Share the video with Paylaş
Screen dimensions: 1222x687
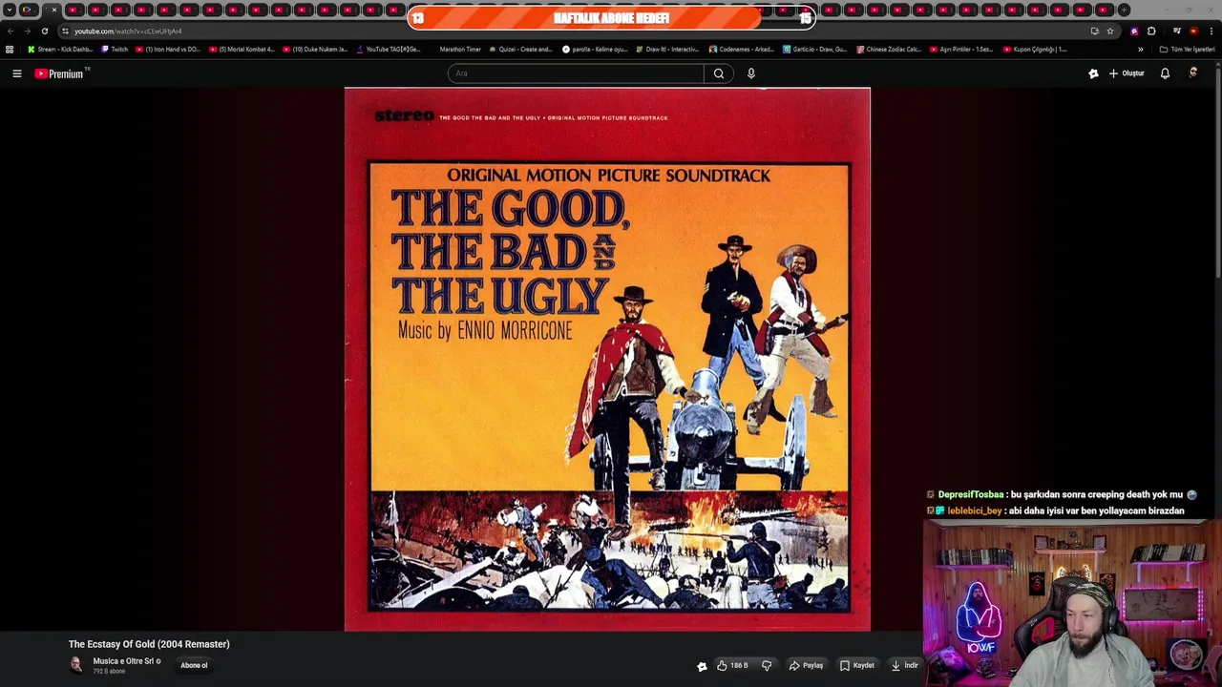[806, 666]
